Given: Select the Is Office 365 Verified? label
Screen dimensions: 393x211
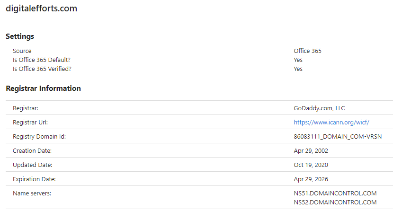Looking at the screenshot, I should click(42, 69).
